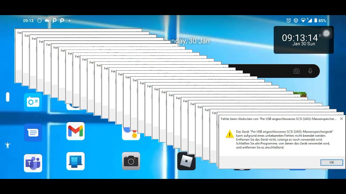Open the blue computer app icon
The image size is (346, 194).
[75, 161]
